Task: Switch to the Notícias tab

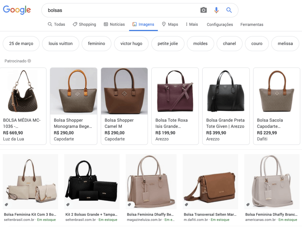Action: point(114,24)
